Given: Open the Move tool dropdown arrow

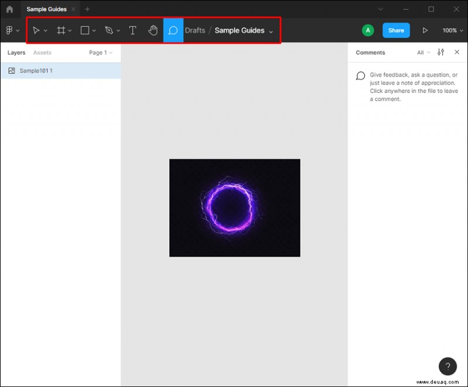Looking at the screenshot, I should coord(45,31).
